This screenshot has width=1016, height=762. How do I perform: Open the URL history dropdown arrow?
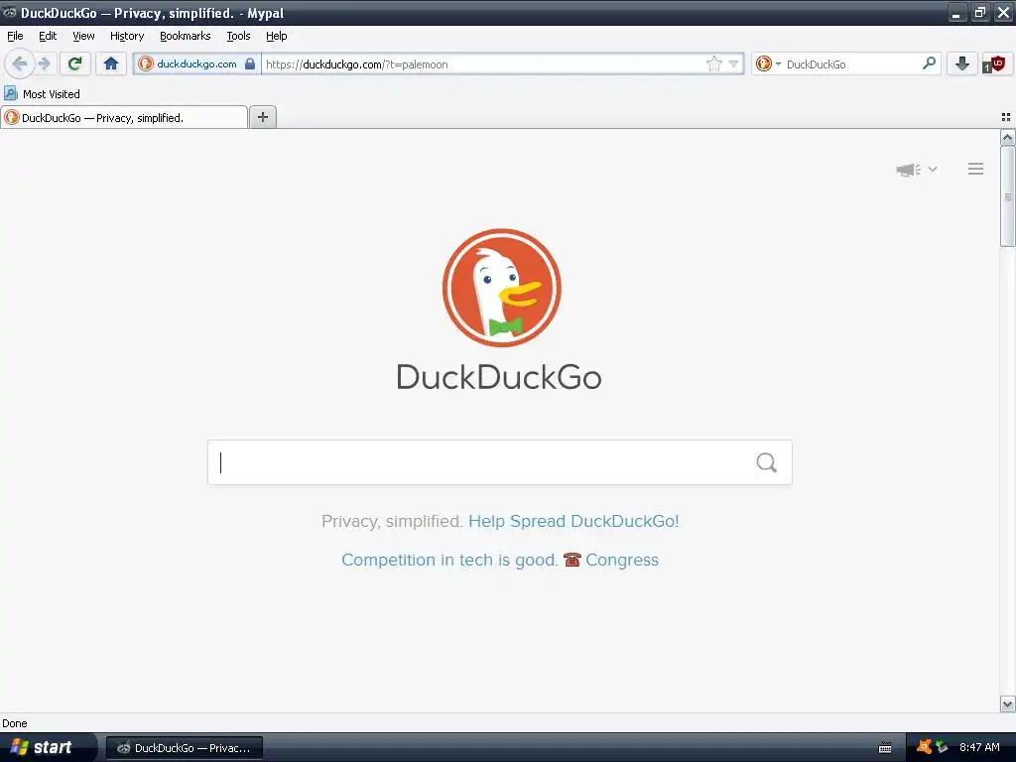[733, 63]
